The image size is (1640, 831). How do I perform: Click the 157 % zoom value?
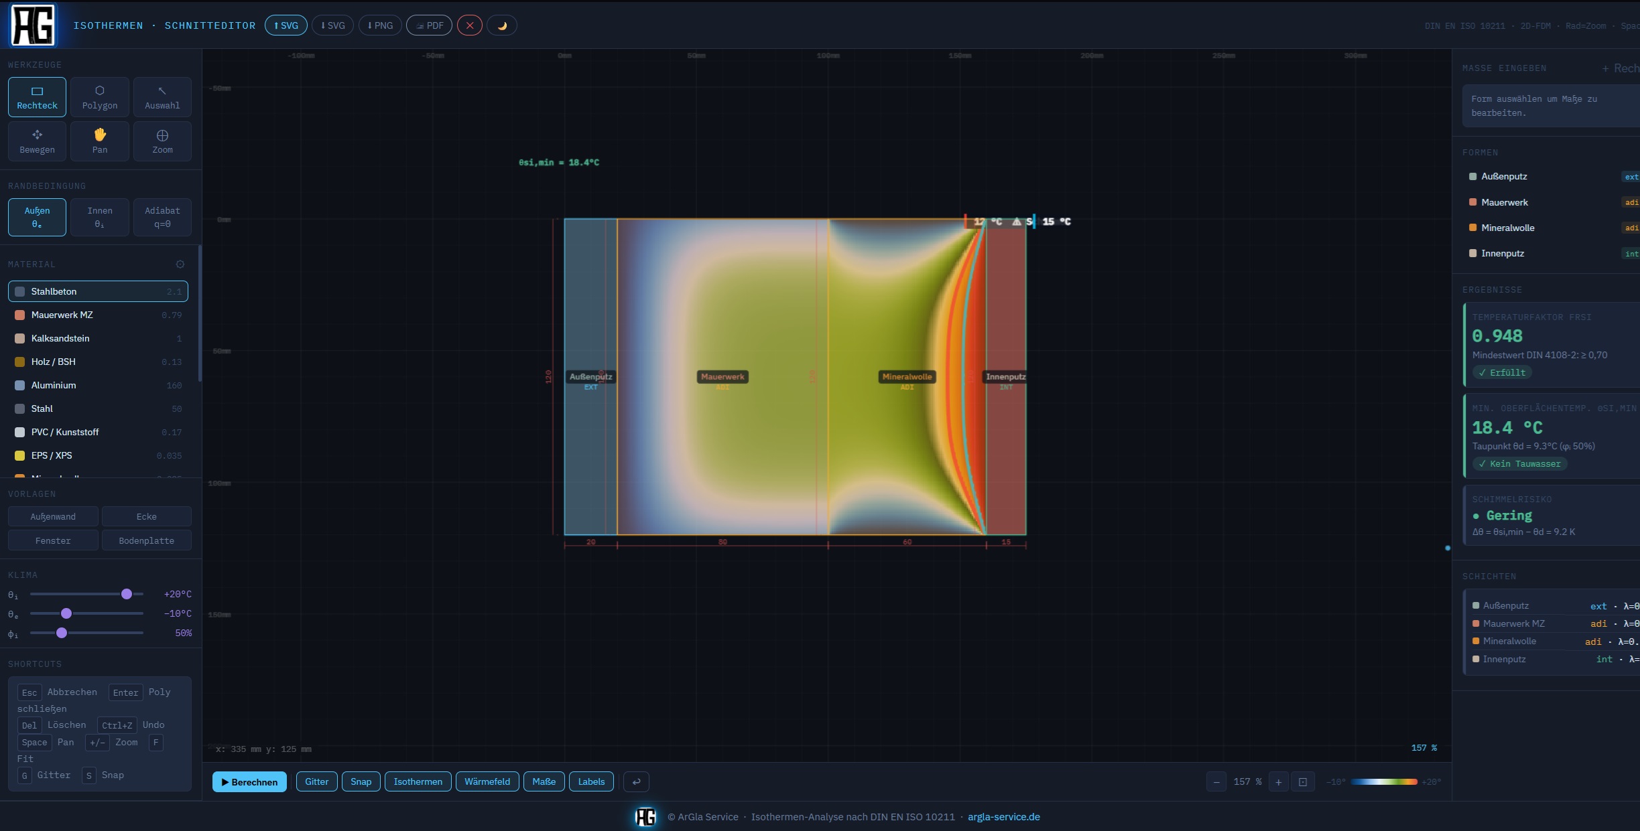[1247, 782]
